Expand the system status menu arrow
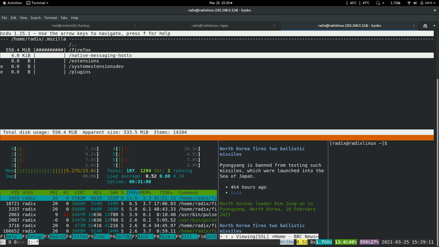This screenshot has width=439, height=247. point(435,3)
